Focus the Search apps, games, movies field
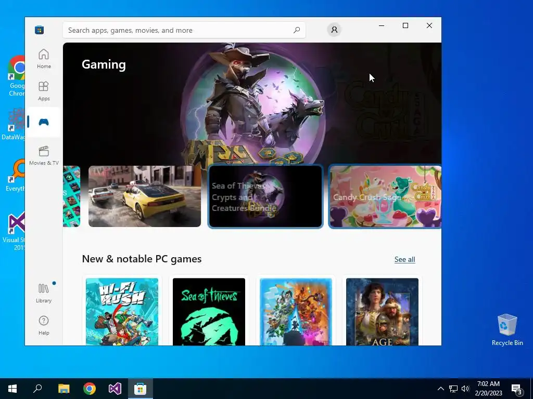The height and width of the screenshot is (399, 533). pos(184,30)
